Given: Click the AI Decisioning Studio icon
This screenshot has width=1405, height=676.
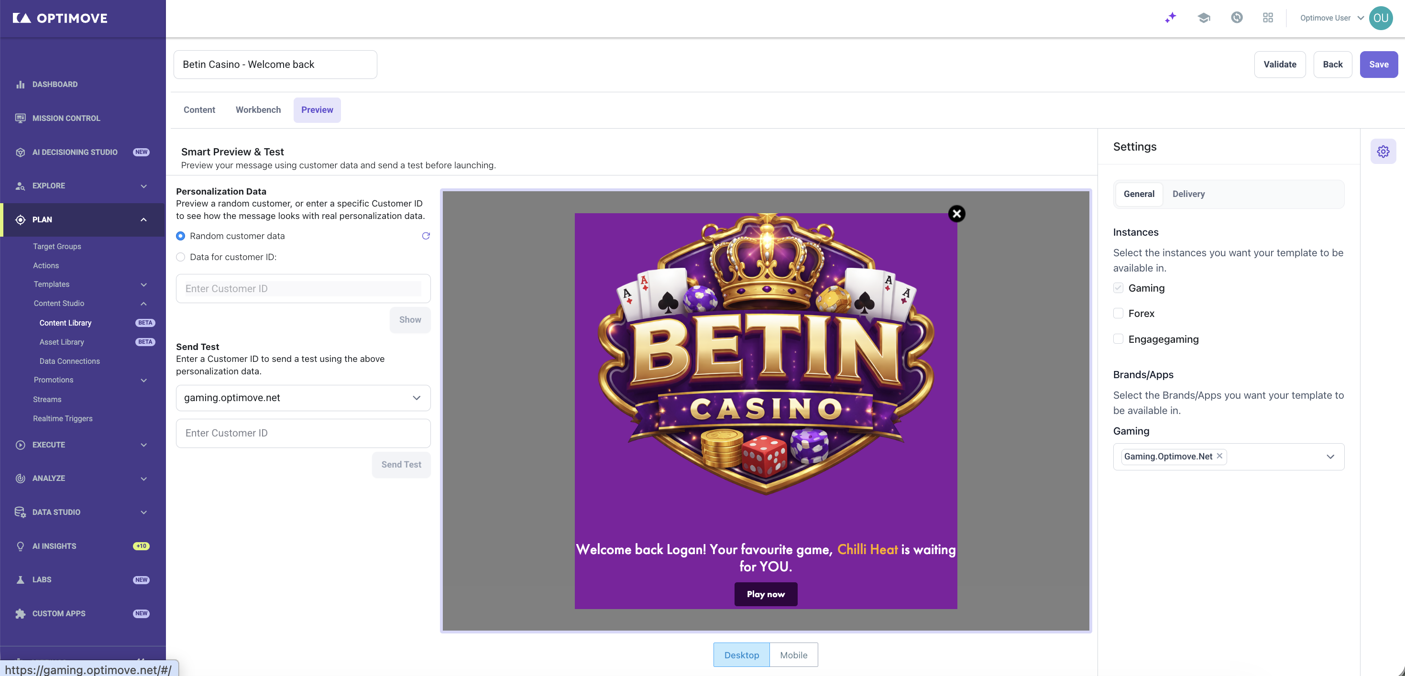Looking at the screenshot, I should coord(20,152).
